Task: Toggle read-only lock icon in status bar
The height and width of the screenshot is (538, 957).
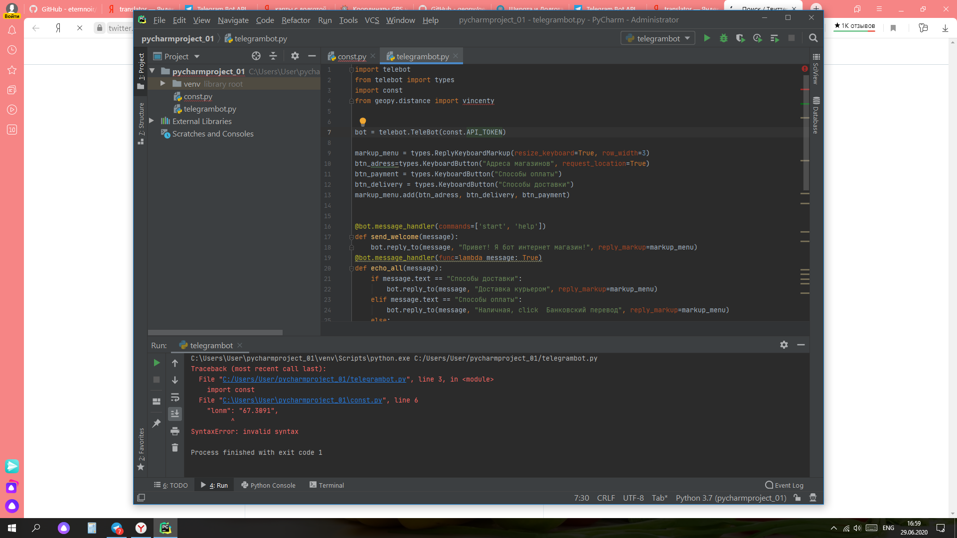Action: 797,498
